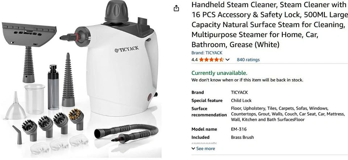Click the EM-316 model name value

[x=239, y=129]
